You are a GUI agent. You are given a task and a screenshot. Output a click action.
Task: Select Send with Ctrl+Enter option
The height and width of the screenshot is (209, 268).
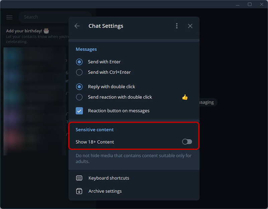pyautogui.click(x=79, y=72)
